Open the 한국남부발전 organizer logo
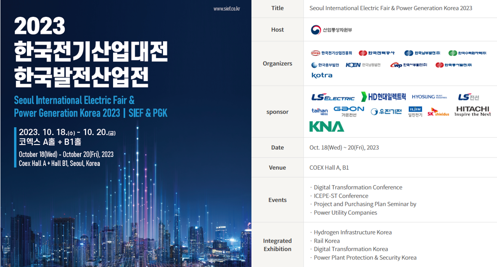The width and height of the screenshot is (497, 267). tap(422, 53)
